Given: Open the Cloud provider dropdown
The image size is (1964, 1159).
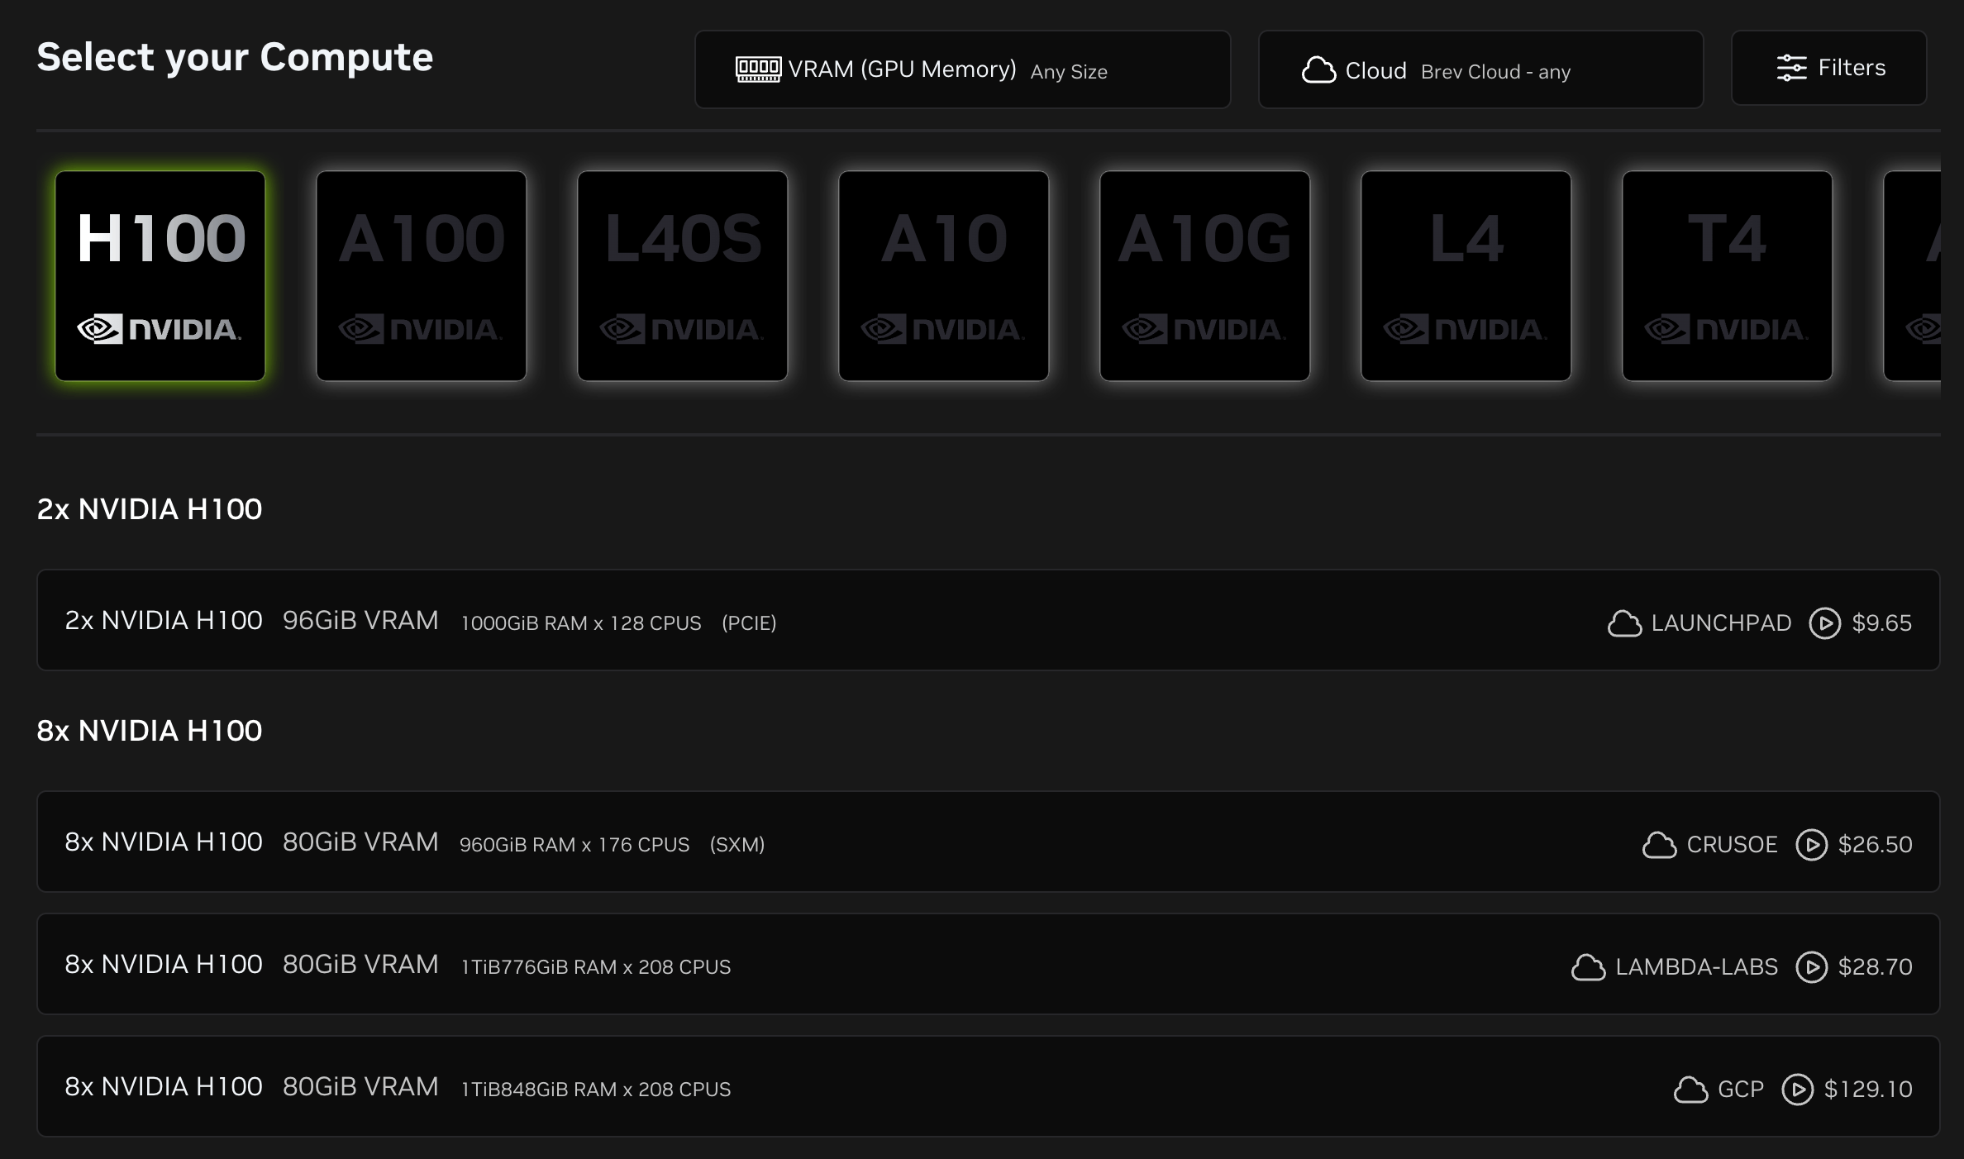Looking at the screenshot, I should tap(1480, 69).
